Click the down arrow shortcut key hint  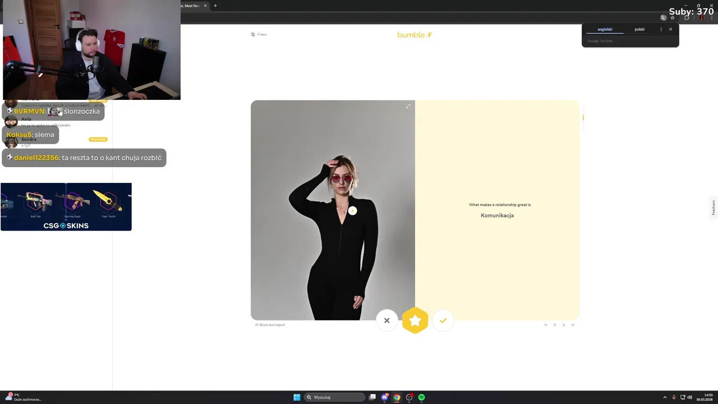pos(564,325)
